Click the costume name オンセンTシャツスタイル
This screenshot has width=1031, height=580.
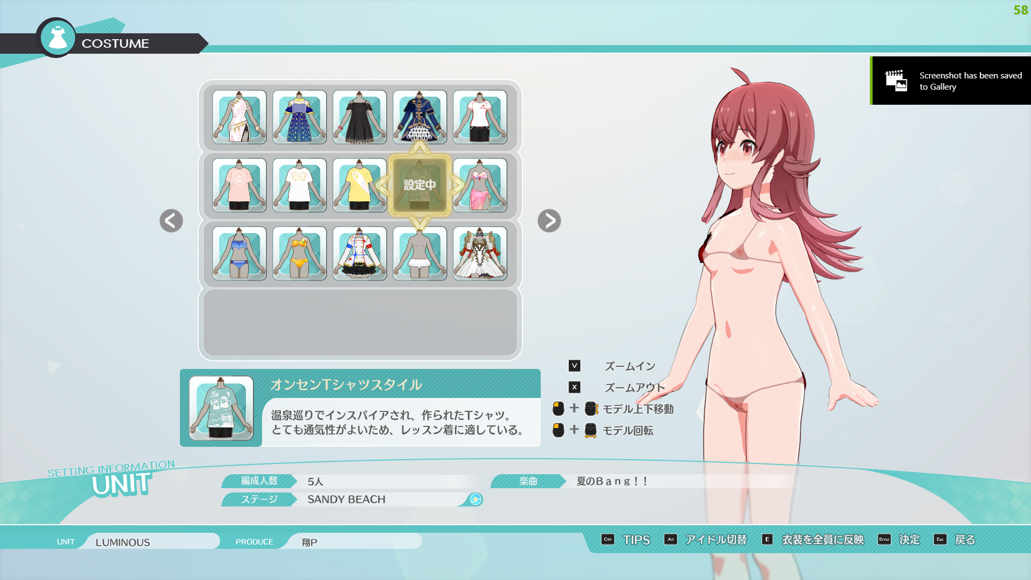[x=346, y=385]
